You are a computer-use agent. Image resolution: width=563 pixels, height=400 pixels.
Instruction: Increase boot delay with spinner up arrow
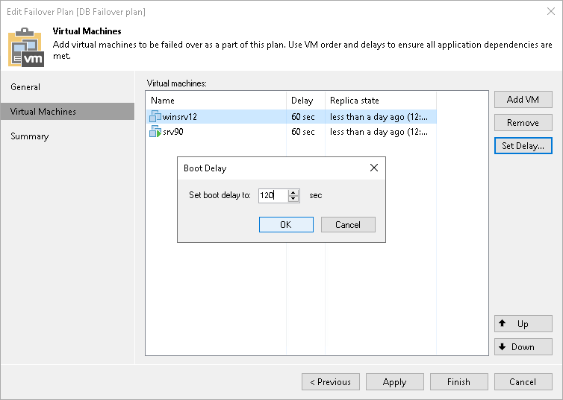point(293,192)
